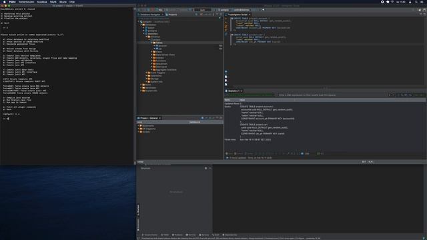Select the Statistics 1 results tab
This screenshot has width=427, height=240.
click(x=234, y=91)
